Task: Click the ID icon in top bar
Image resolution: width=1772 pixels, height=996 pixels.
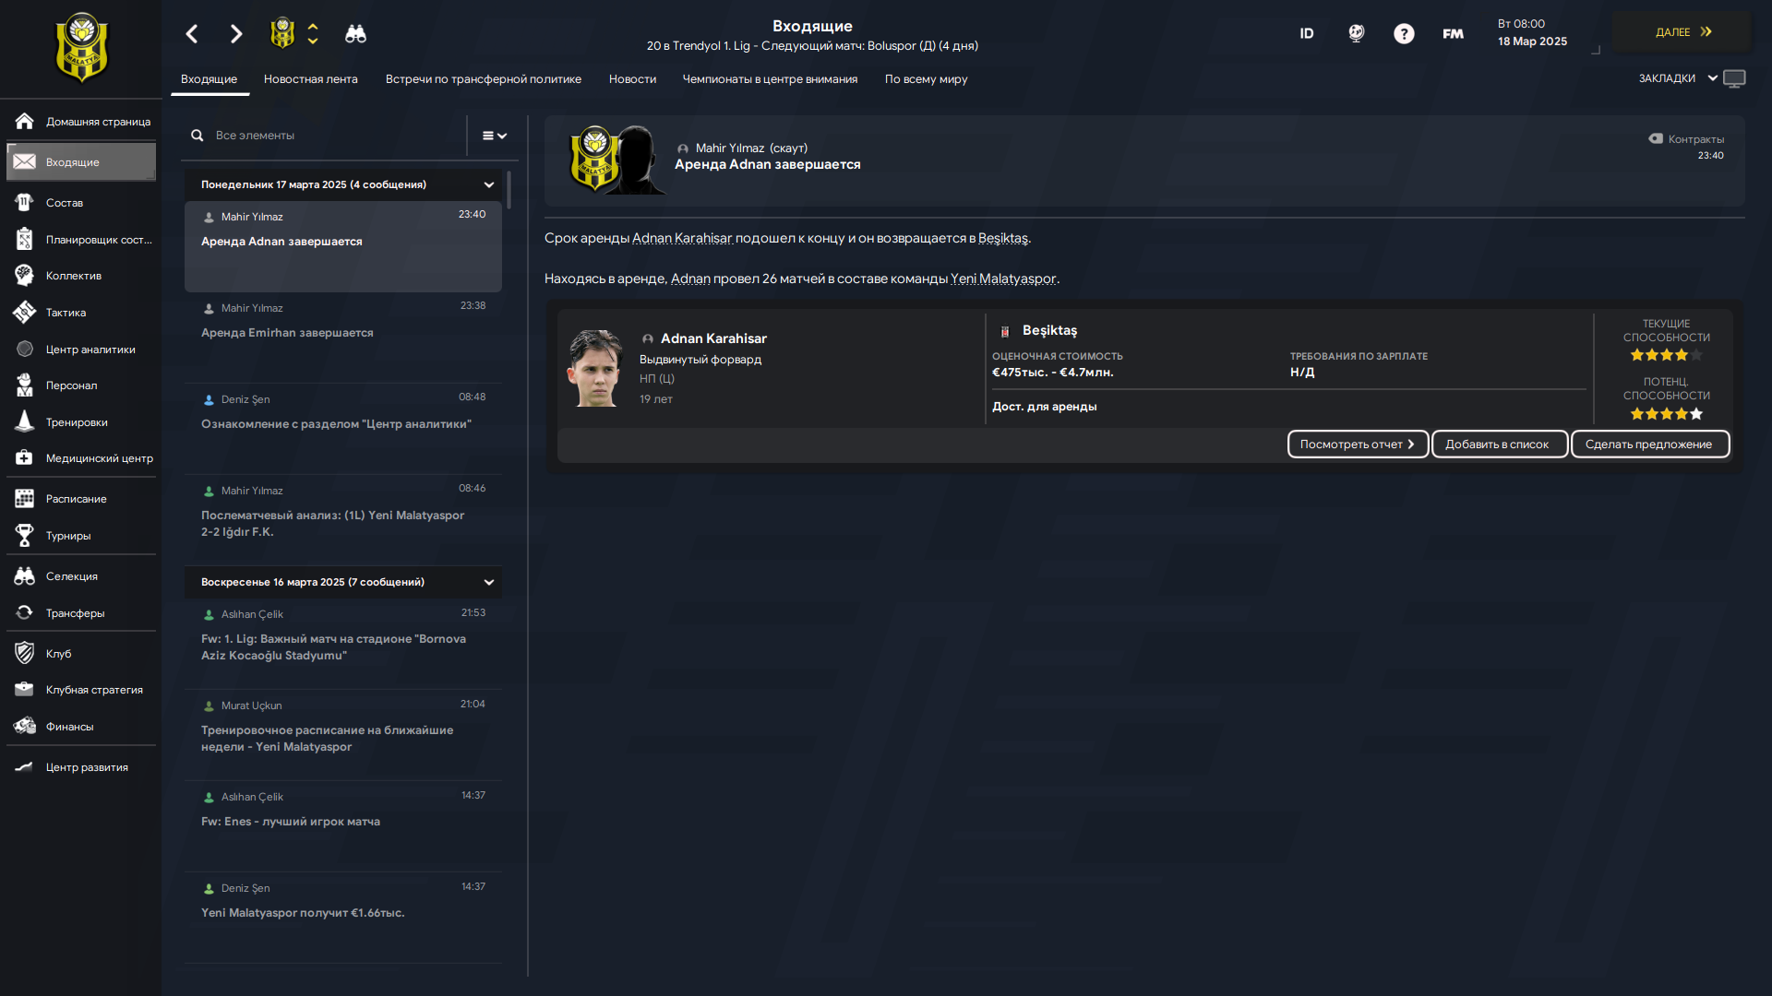Action: (1307, 34)
